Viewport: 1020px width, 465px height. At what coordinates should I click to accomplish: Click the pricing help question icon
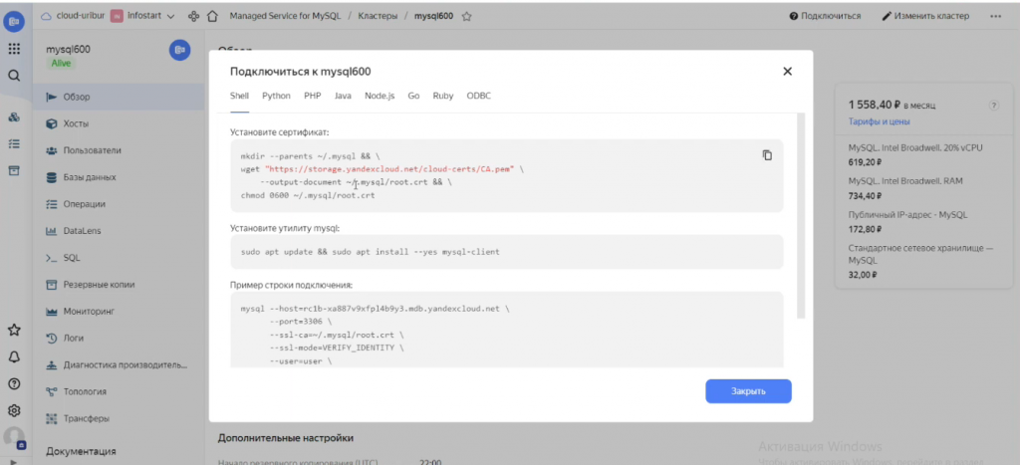point(993,106)
